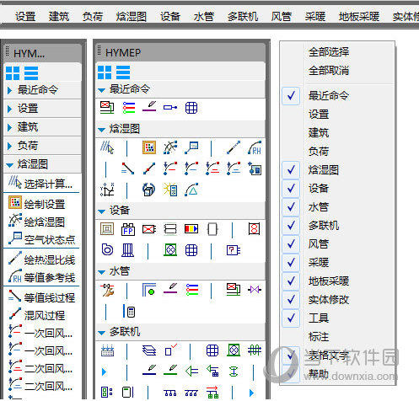Click 绘焓湿图 command in left panel
Screen dimensions: 419x401
click(x=37, y=222)
